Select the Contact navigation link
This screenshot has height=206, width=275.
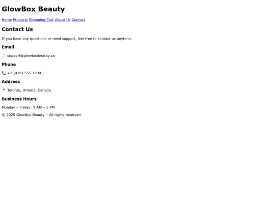(x=78, y=20)
